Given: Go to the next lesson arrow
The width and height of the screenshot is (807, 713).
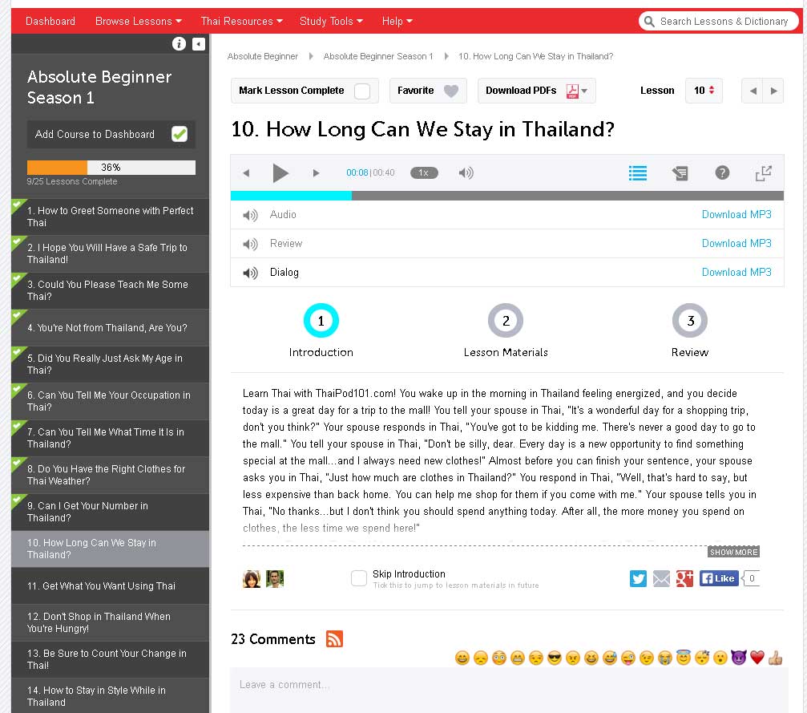Looking at the screenshot, I should pyautogui.click(x=773, y=91).
